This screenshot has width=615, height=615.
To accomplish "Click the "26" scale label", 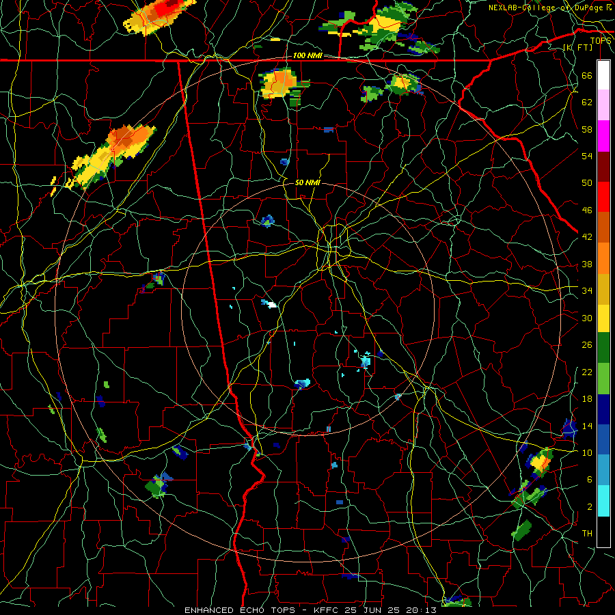I will [587, 345].
